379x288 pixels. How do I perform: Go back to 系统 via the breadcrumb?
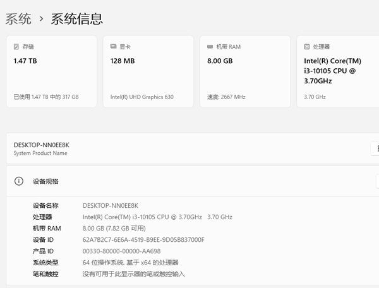(x=18, y=19)
